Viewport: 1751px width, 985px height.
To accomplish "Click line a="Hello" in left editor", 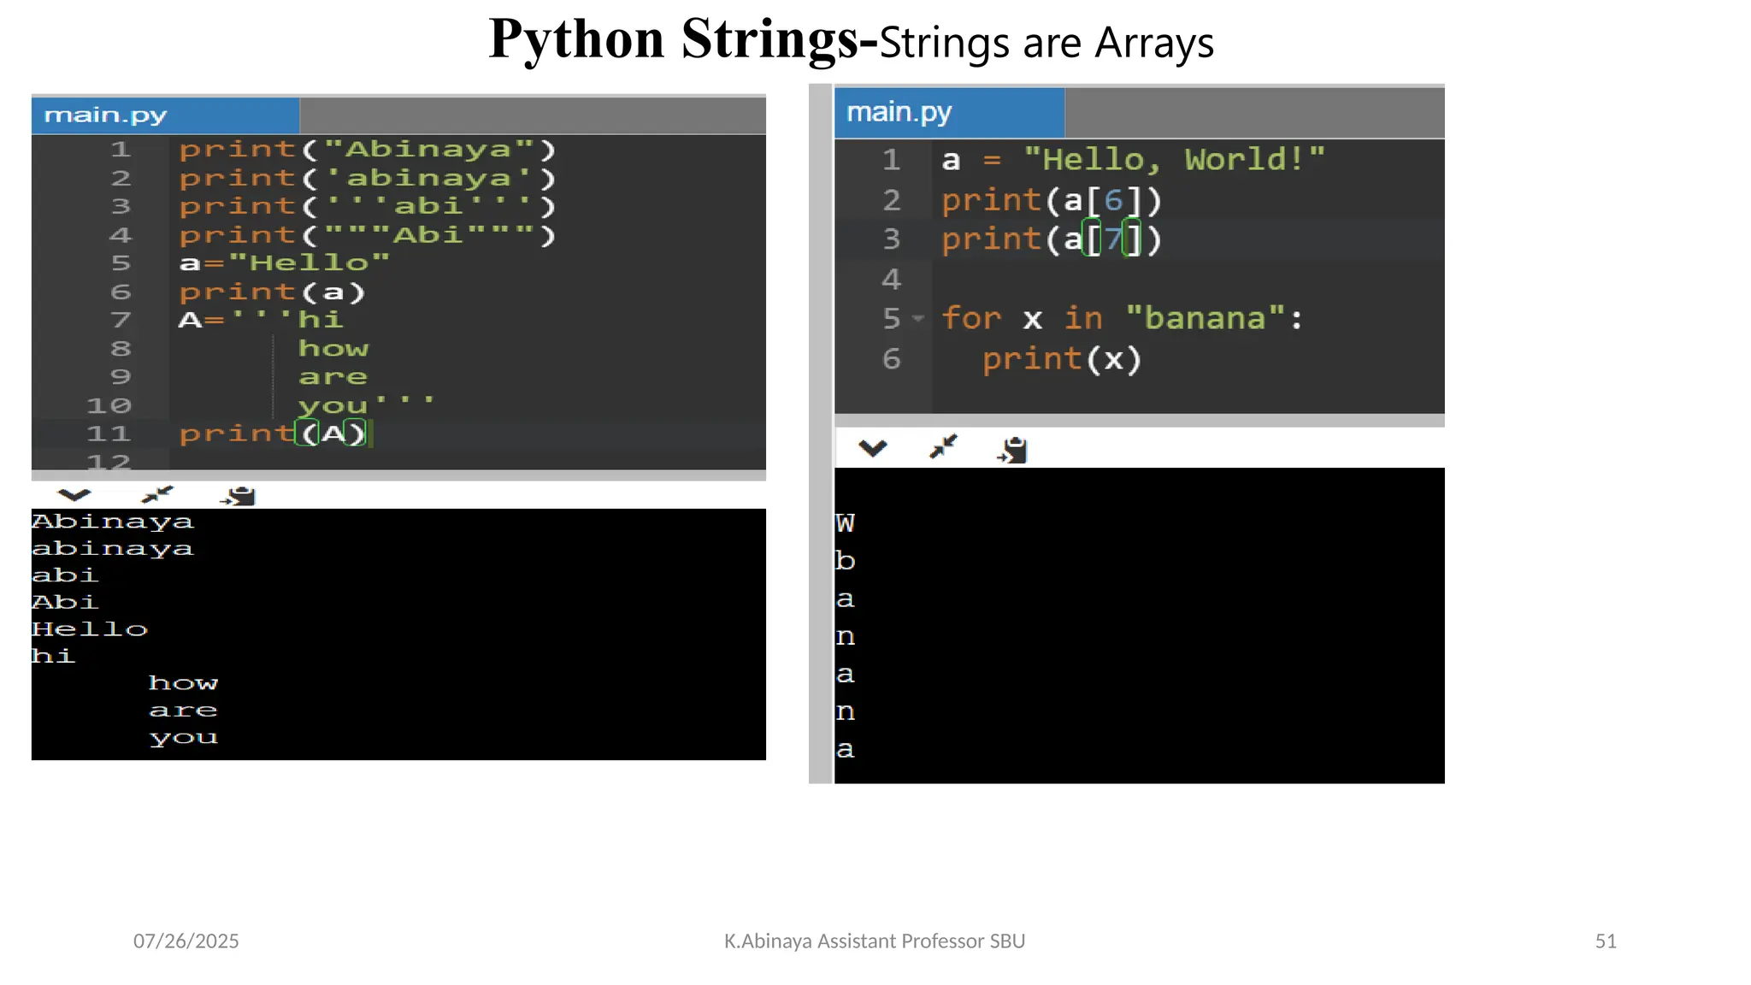I will (285, 263).
